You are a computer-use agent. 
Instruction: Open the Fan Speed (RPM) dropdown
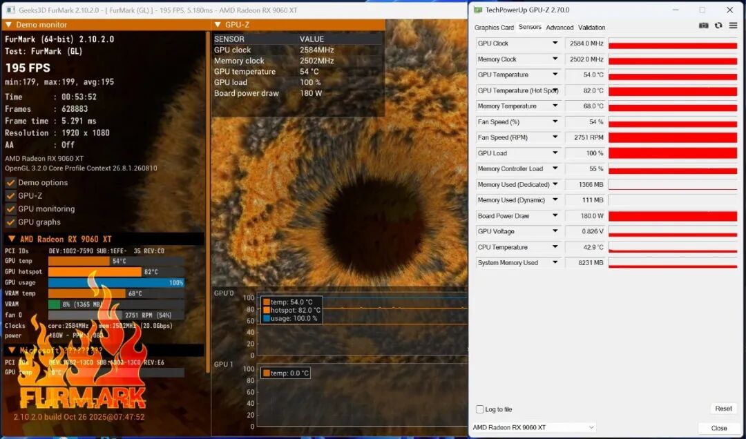tap(555, 137)
